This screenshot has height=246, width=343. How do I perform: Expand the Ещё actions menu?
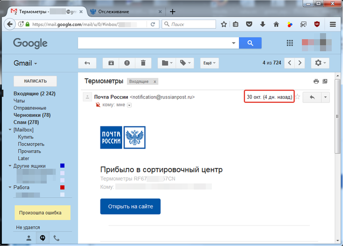(x=209, y=63)
